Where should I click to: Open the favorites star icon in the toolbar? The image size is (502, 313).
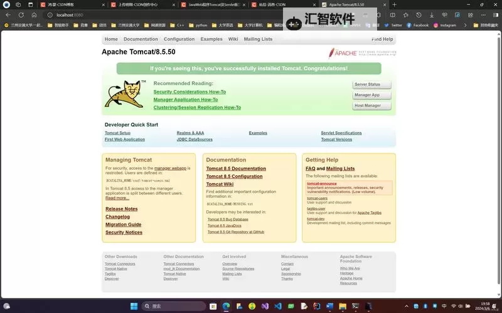(x=405, y=15)
